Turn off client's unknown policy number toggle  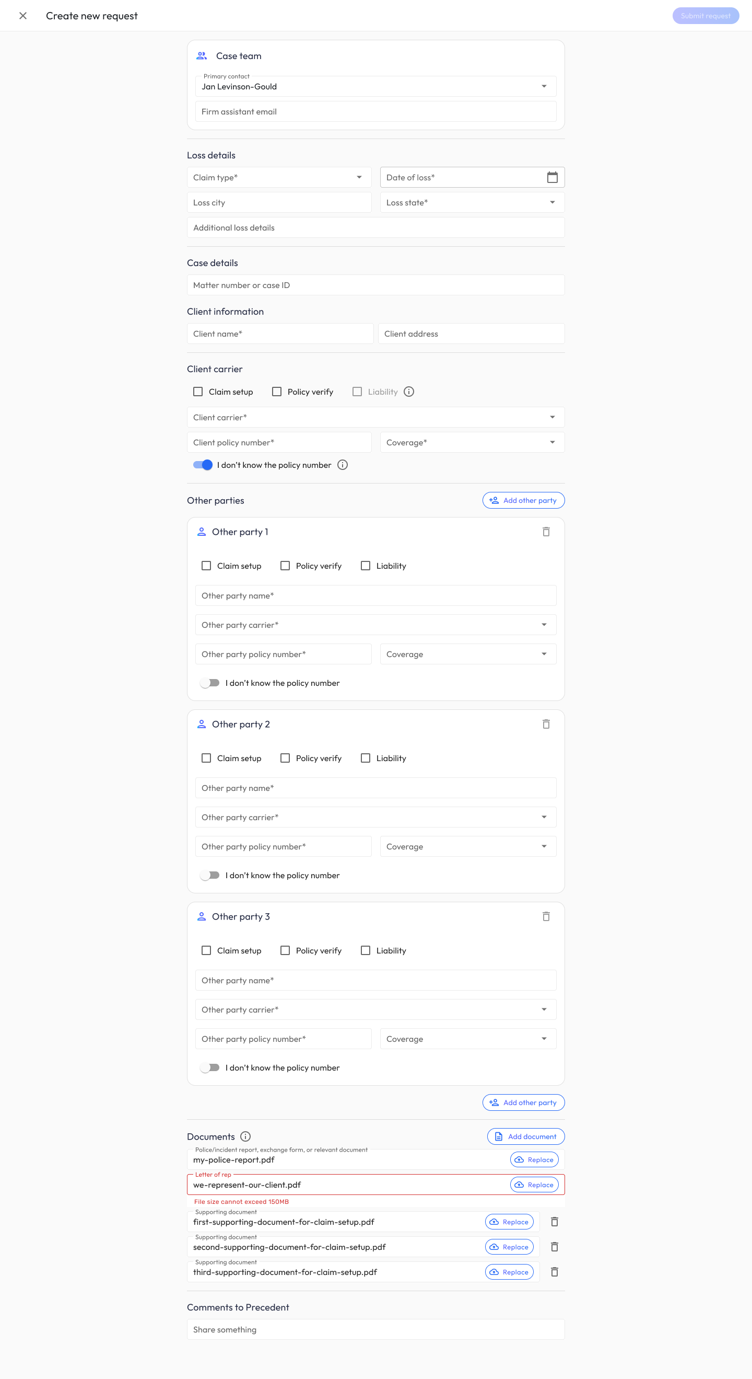203,465
